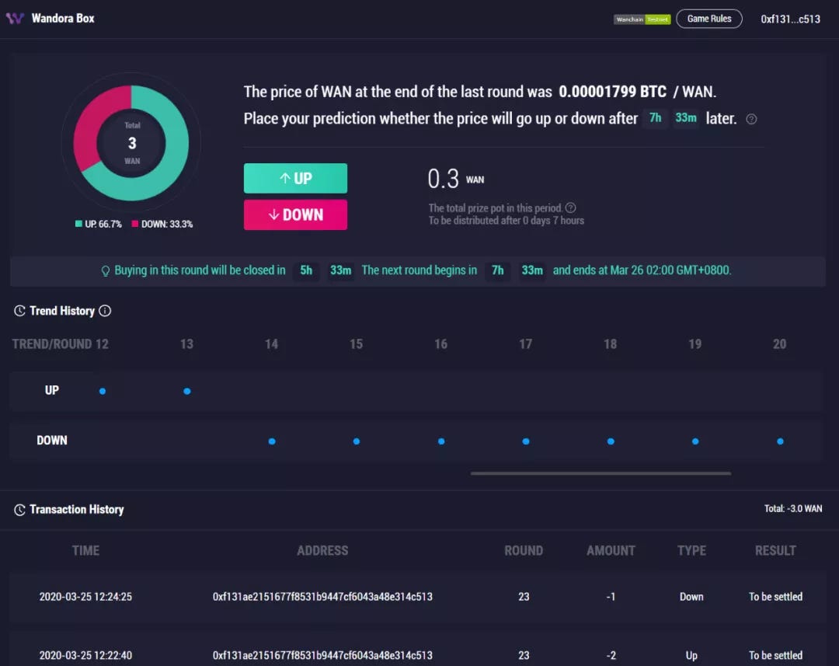Click the ADDRESS column header
Image resolution: width=839 pixels, height=666 pixels.
point(322,550)
